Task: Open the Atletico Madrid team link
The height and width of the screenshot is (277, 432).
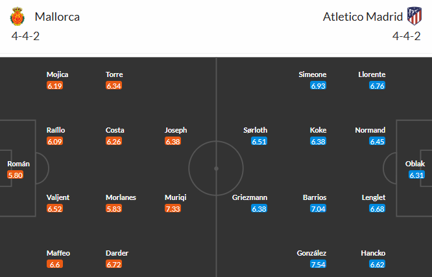Action: pyautogui.click(x=362, y=17)
